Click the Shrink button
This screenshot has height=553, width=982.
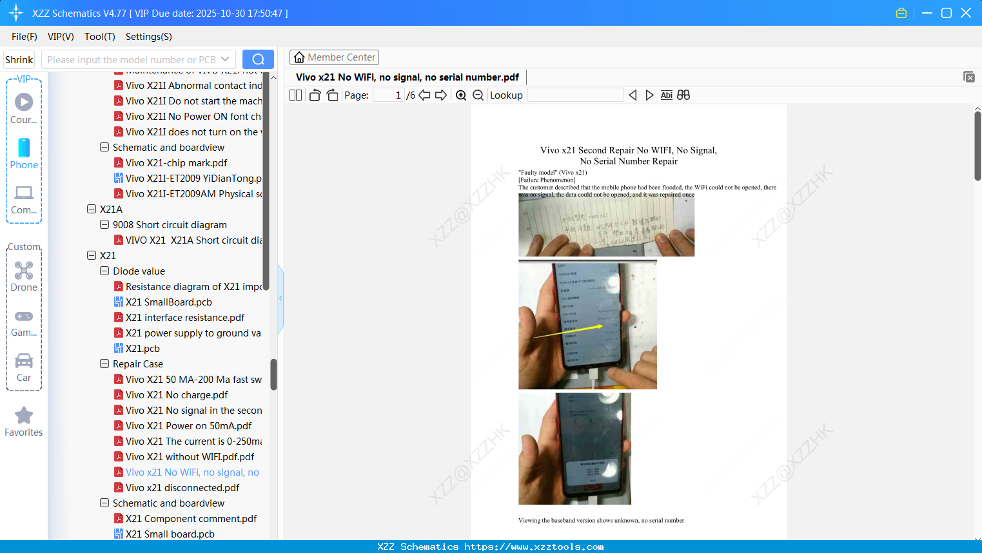(x=19, y=60)
